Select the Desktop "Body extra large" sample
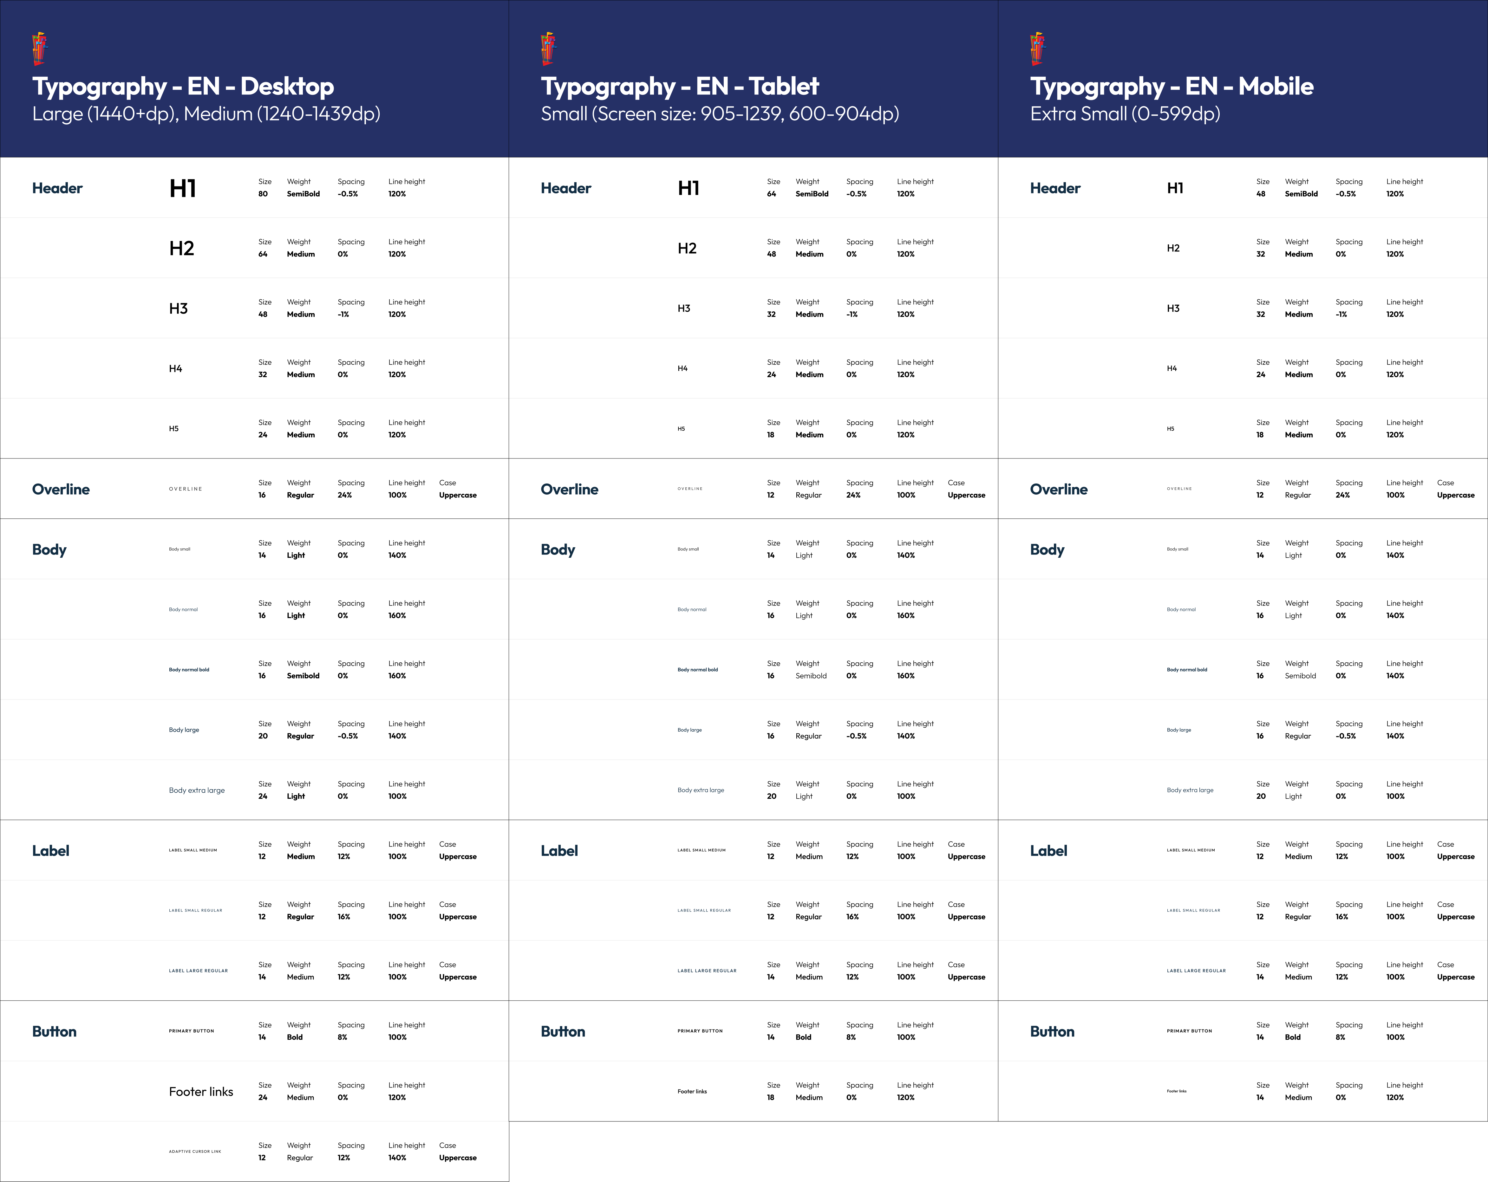The width and height of the screenshot is (1488, 1182). [197, 790]
